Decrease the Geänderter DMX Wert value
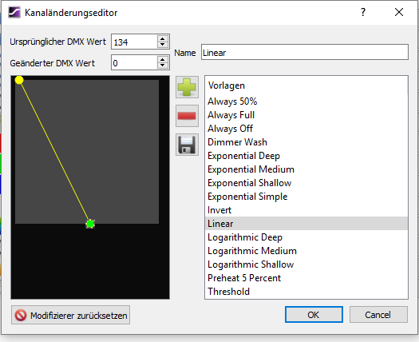Viewport: 419px width, 342px height. click(163, 66)
